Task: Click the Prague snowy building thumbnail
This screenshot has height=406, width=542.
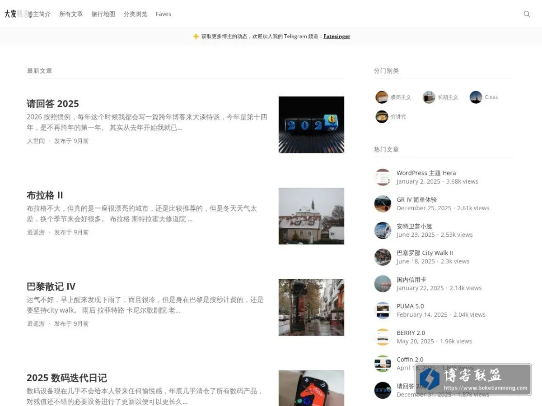Action: click(311, 216)
